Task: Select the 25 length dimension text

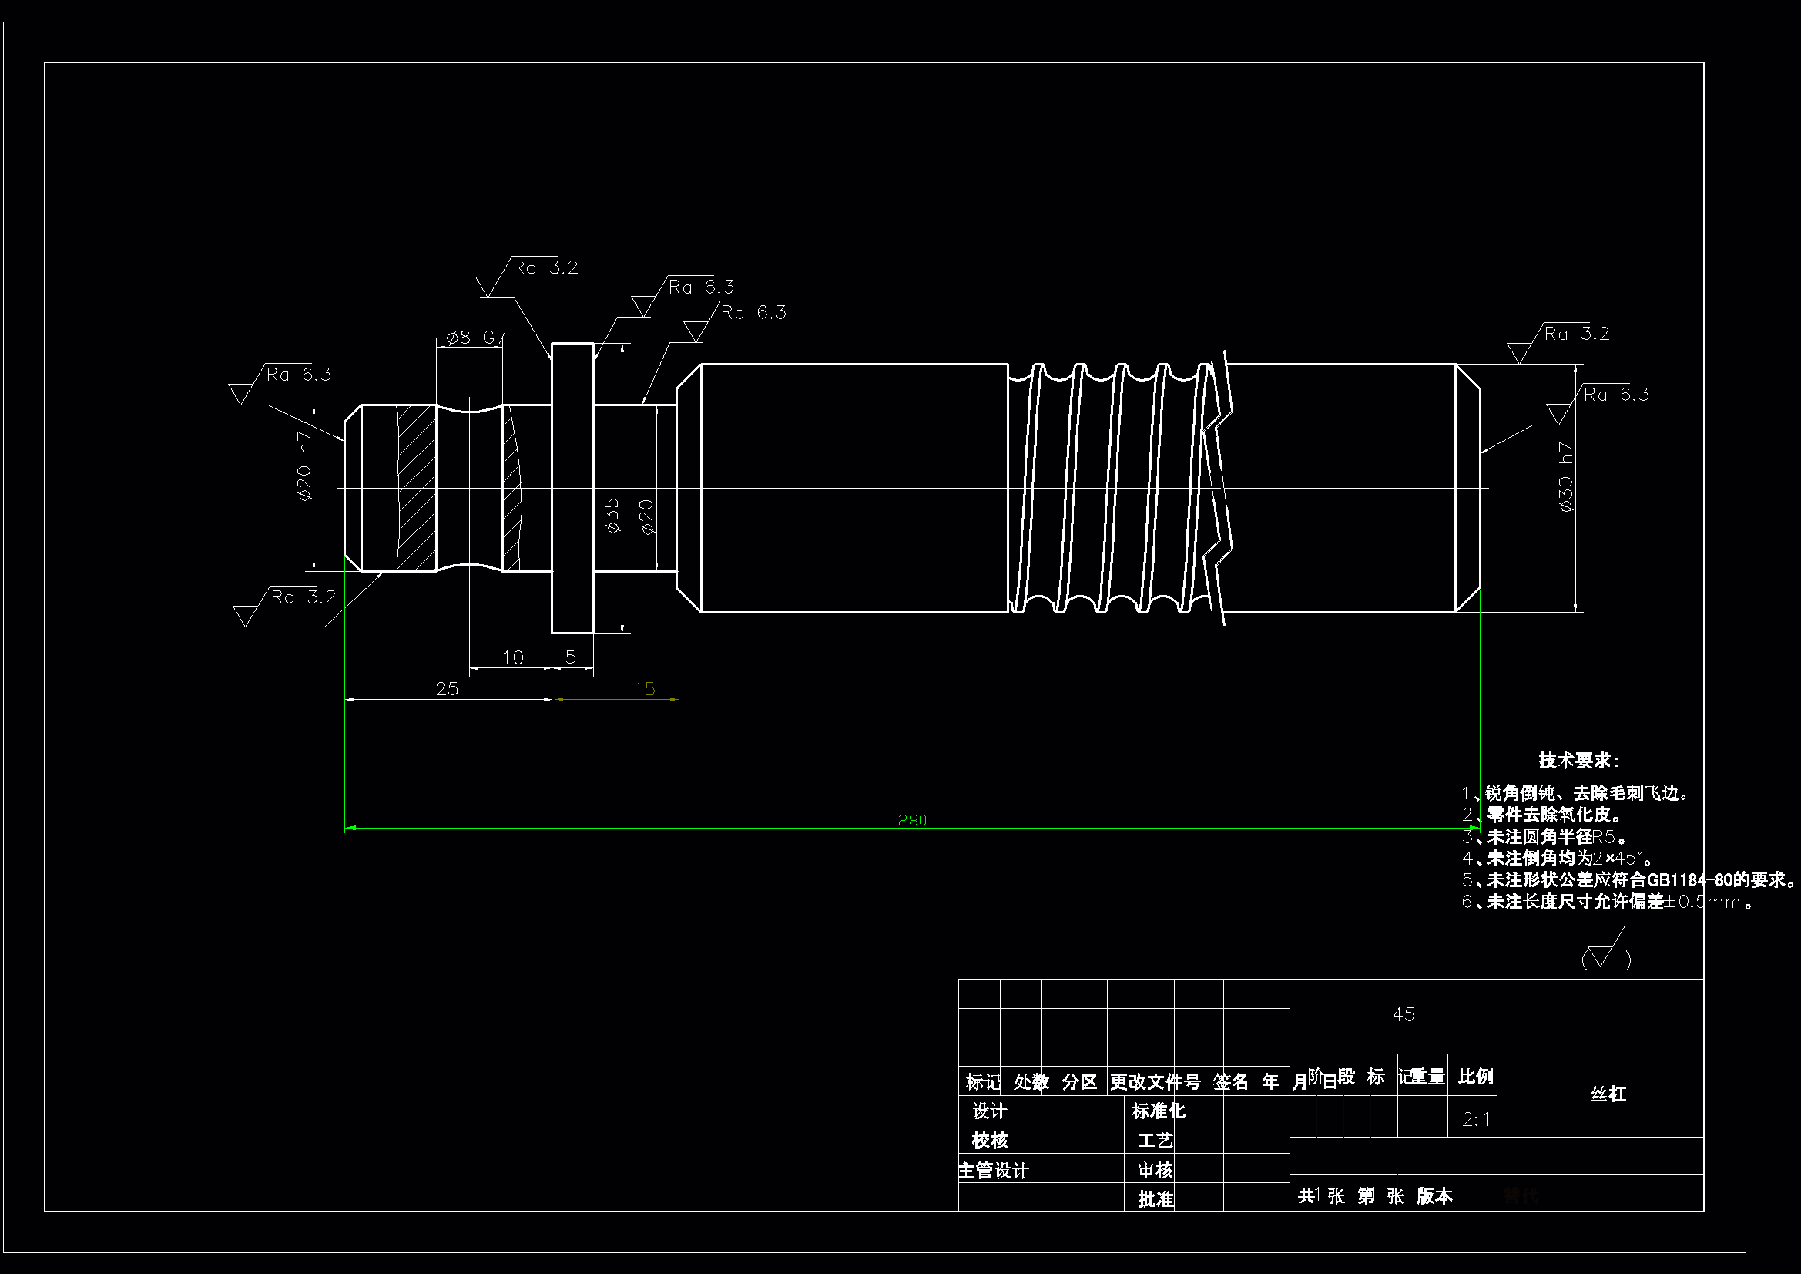Action: click(446, 689)
